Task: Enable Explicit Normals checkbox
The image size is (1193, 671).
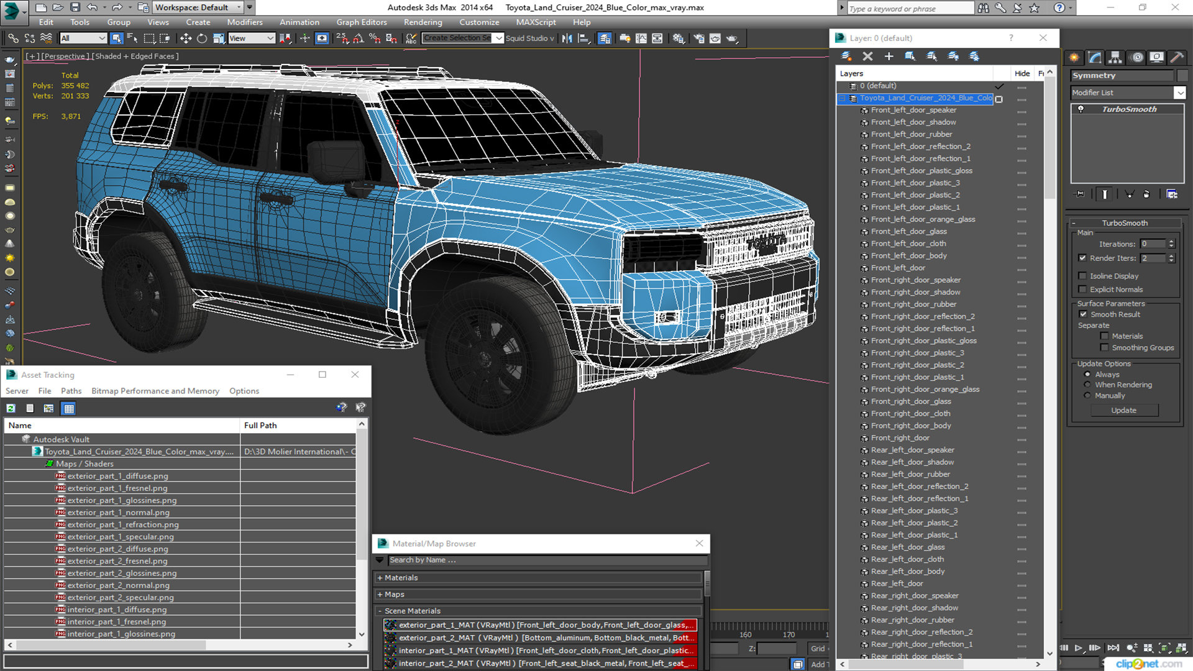Action: pos(1082,290)
